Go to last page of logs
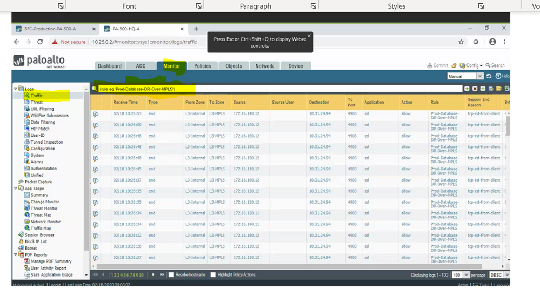540x302 pixels. 162,275
